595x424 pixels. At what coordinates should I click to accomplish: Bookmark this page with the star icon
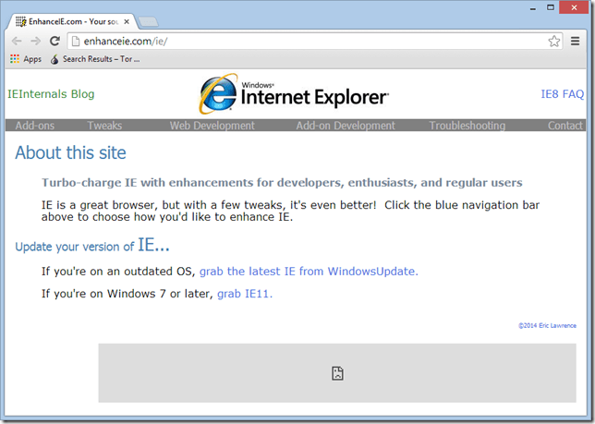pyautogui.click(x=554, y=41)
